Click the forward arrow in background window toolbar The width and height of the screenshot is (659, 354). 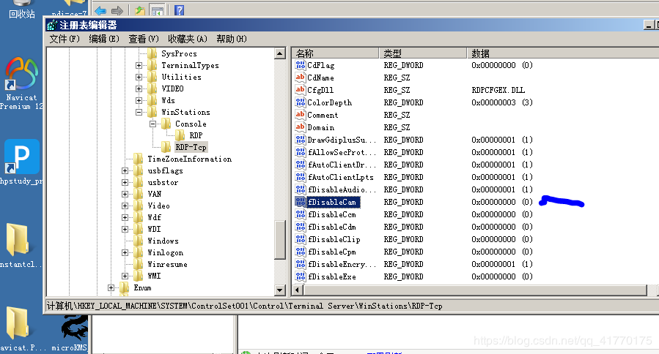[x=117, y=10]
